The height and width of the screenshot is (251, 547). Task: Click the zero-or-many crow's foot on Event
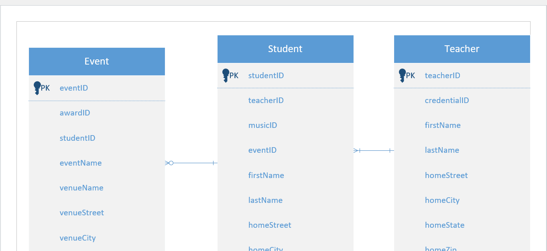169,163
